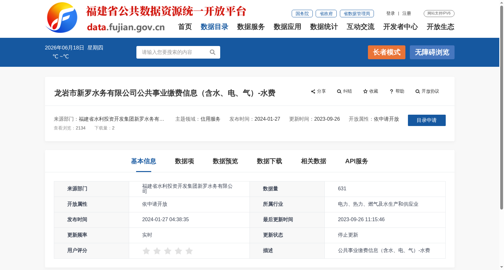Click the 收藏 favorite star icon

pyautogui.click(x=365, y=91)
